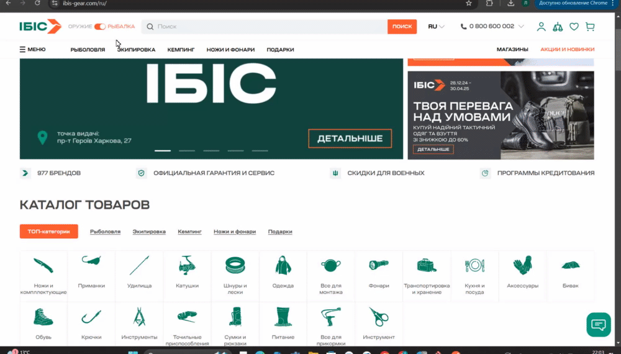Toggle the Оружие/Рыбалка switch
621x354 pixels.
click(x=100, y=27)
